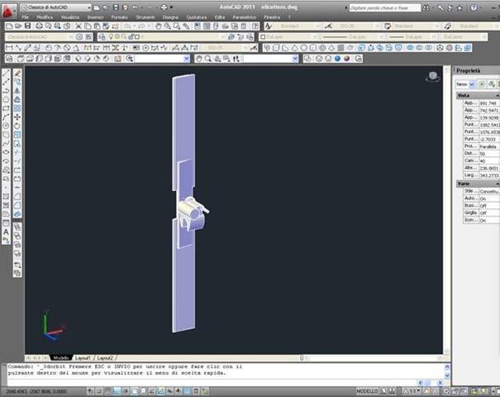
Task: Select the Polygon draw tool
Action: 6,100
